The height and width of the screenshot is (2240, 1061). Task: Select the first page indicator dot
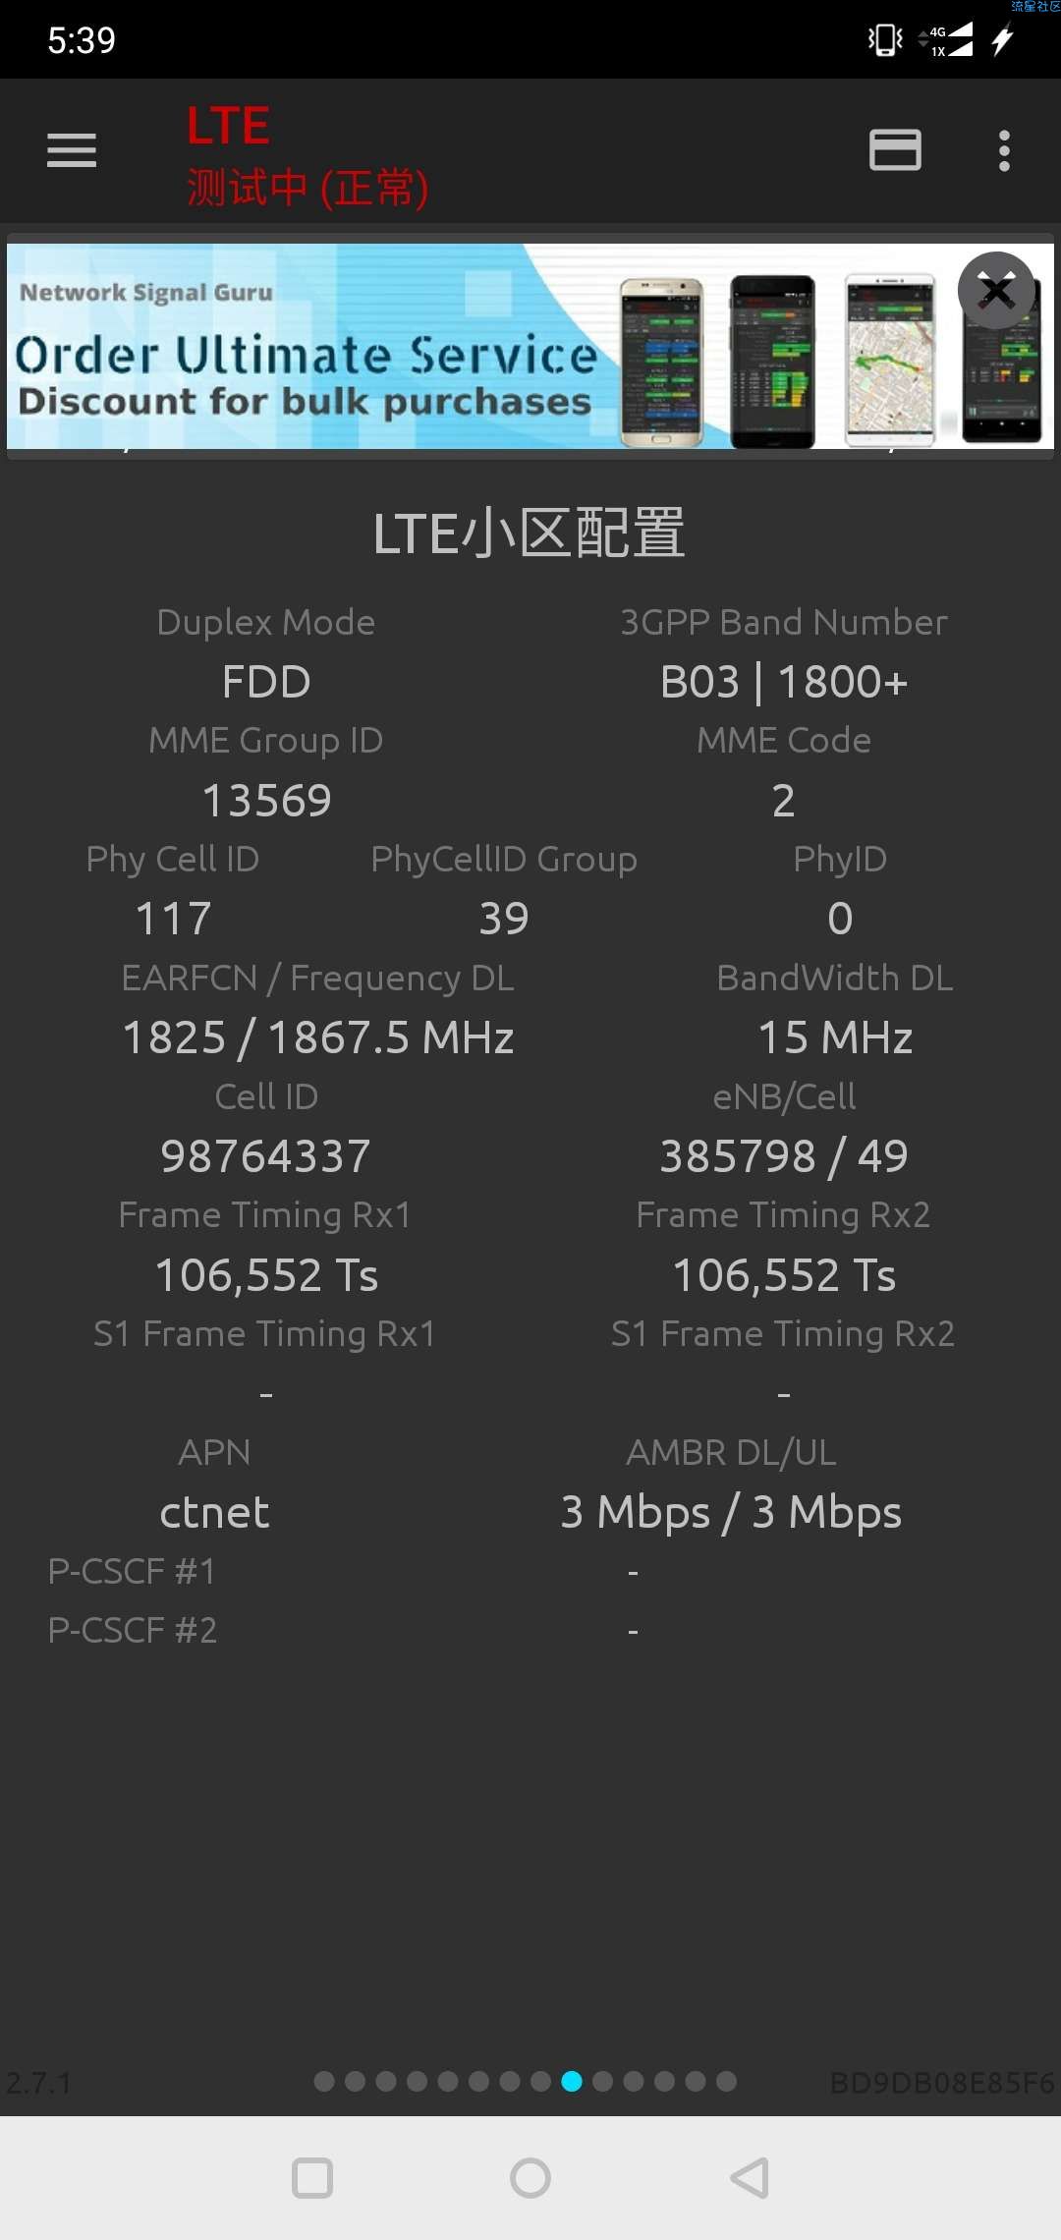click(x=324, y=2081)
